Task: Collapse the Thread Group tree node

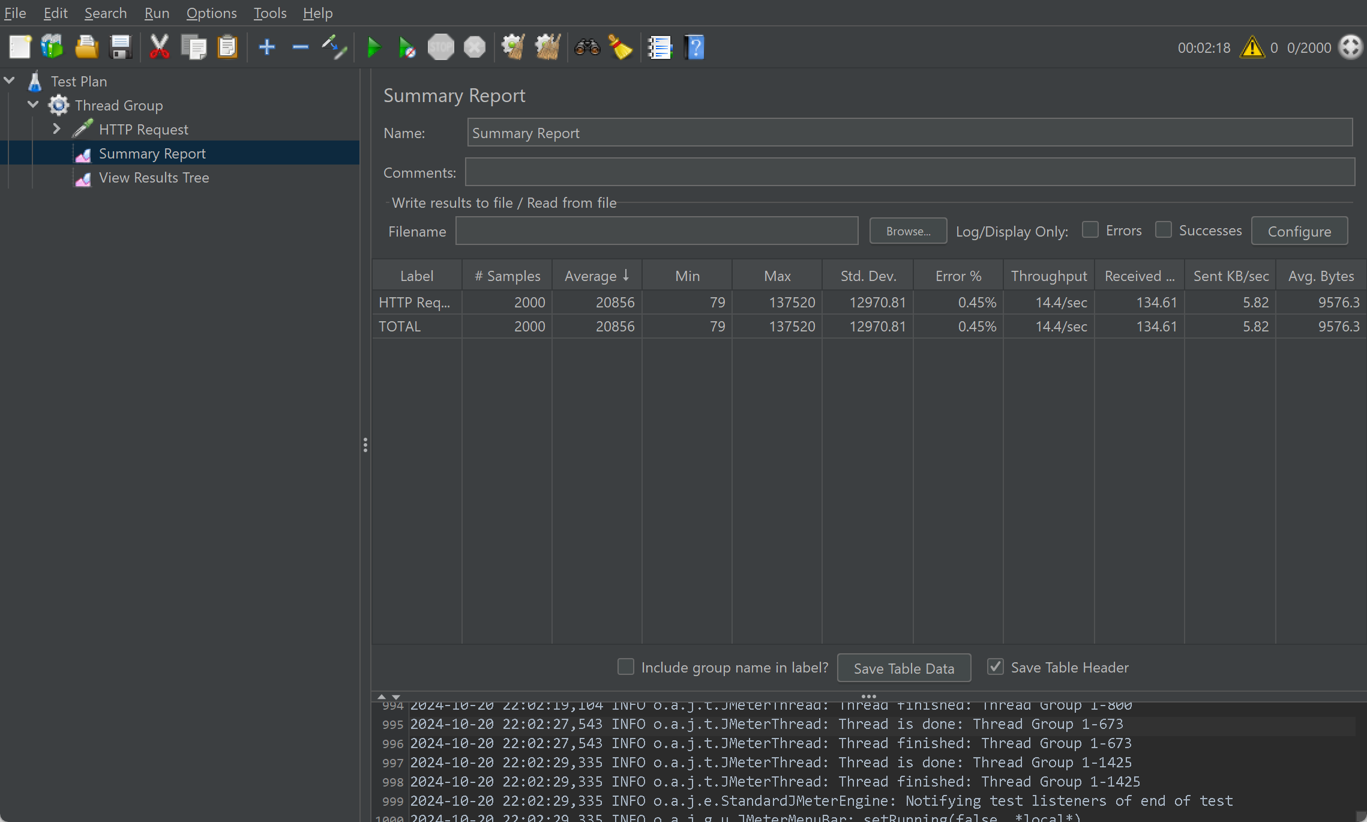Action: 33,105
